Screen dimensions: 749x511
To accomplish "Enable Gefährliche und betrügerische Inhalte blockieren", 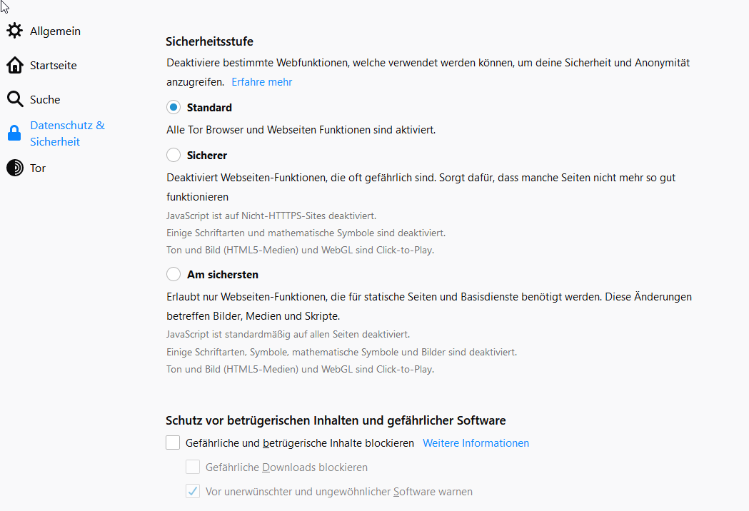I will click(173, 443).
